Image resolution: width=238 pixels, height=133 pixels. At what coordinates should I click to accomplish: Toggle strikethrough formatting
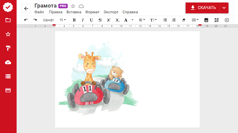pos(100,20)
